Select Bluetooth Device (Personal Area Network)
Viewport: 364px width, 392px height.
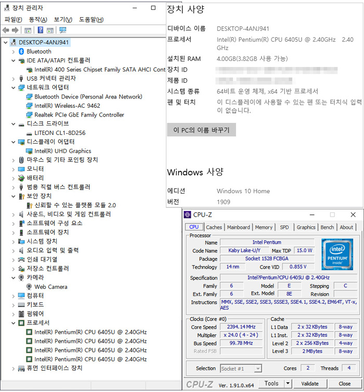[x=88, y=97]
